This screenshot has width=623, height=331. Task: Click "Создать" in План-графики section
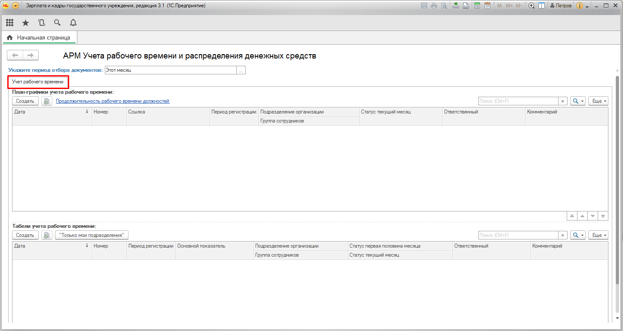point(25,101)
